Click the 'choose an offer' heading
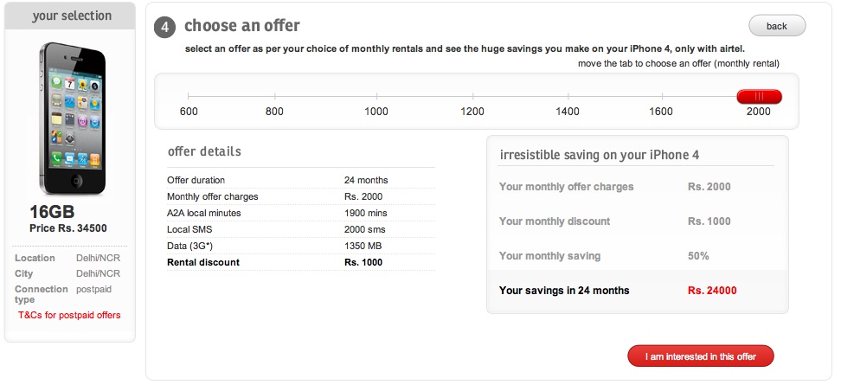 [x=242, y=27]
